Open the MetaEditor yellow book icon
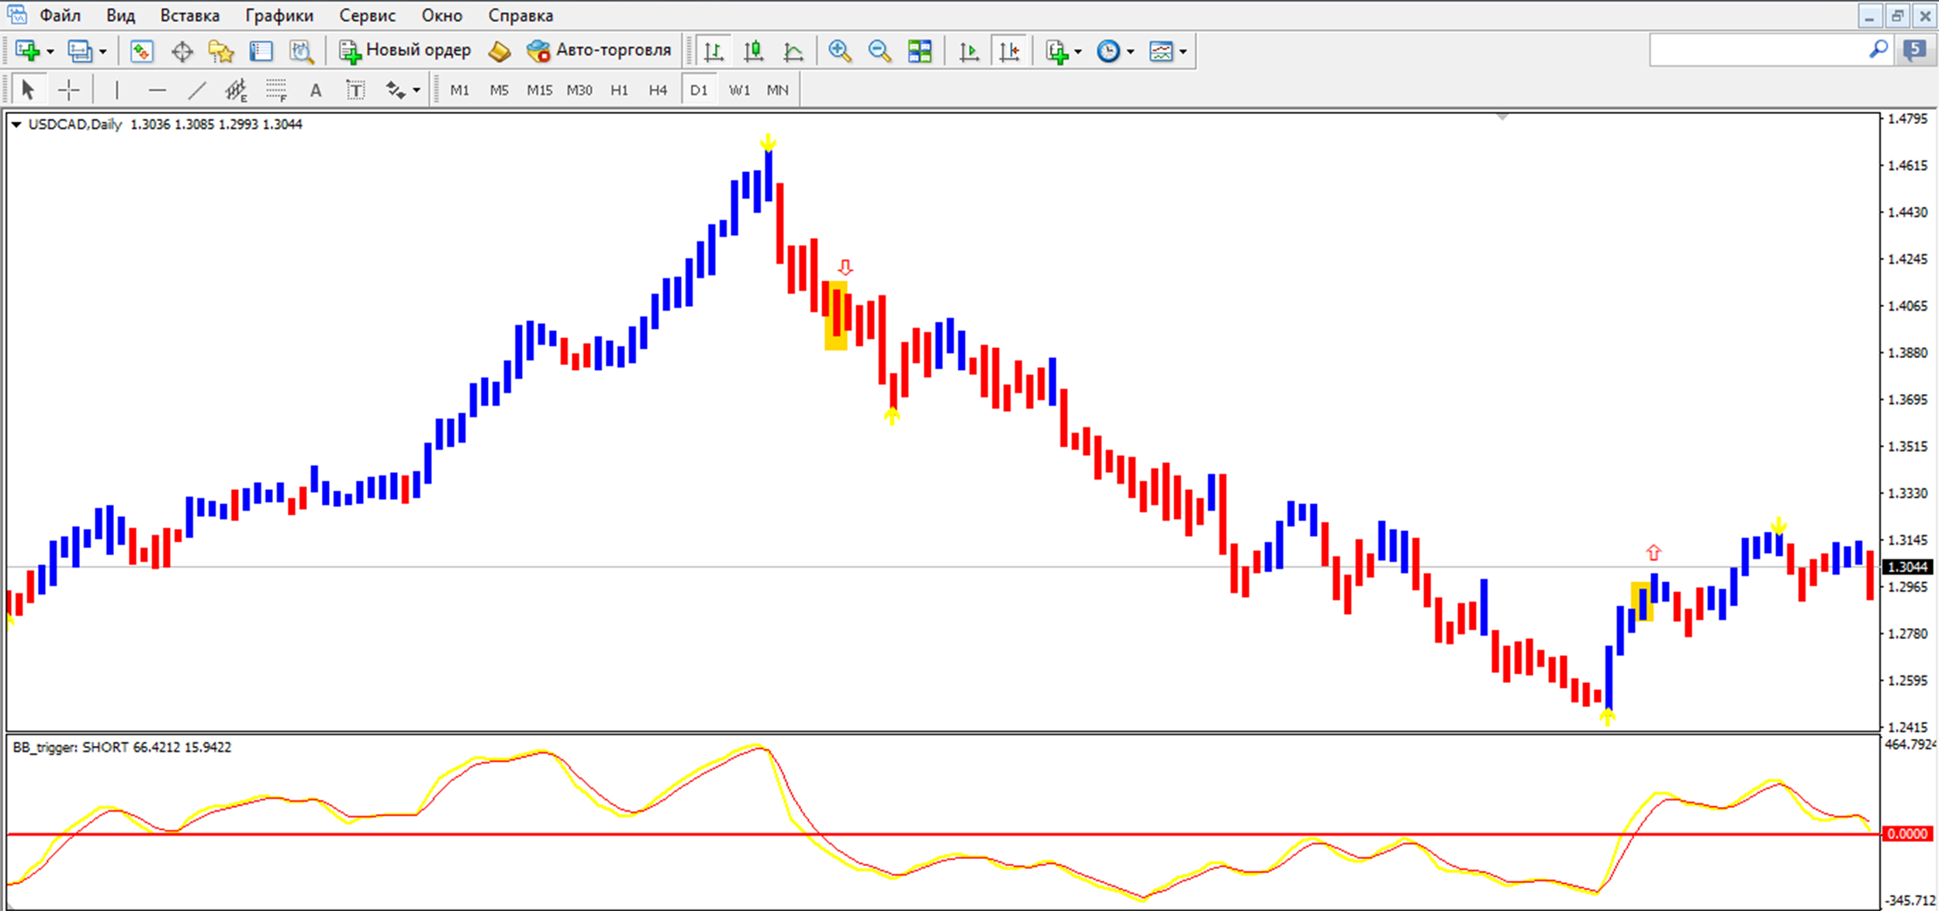Screen dimensions: 1939x911 click(x=499, y=51)
